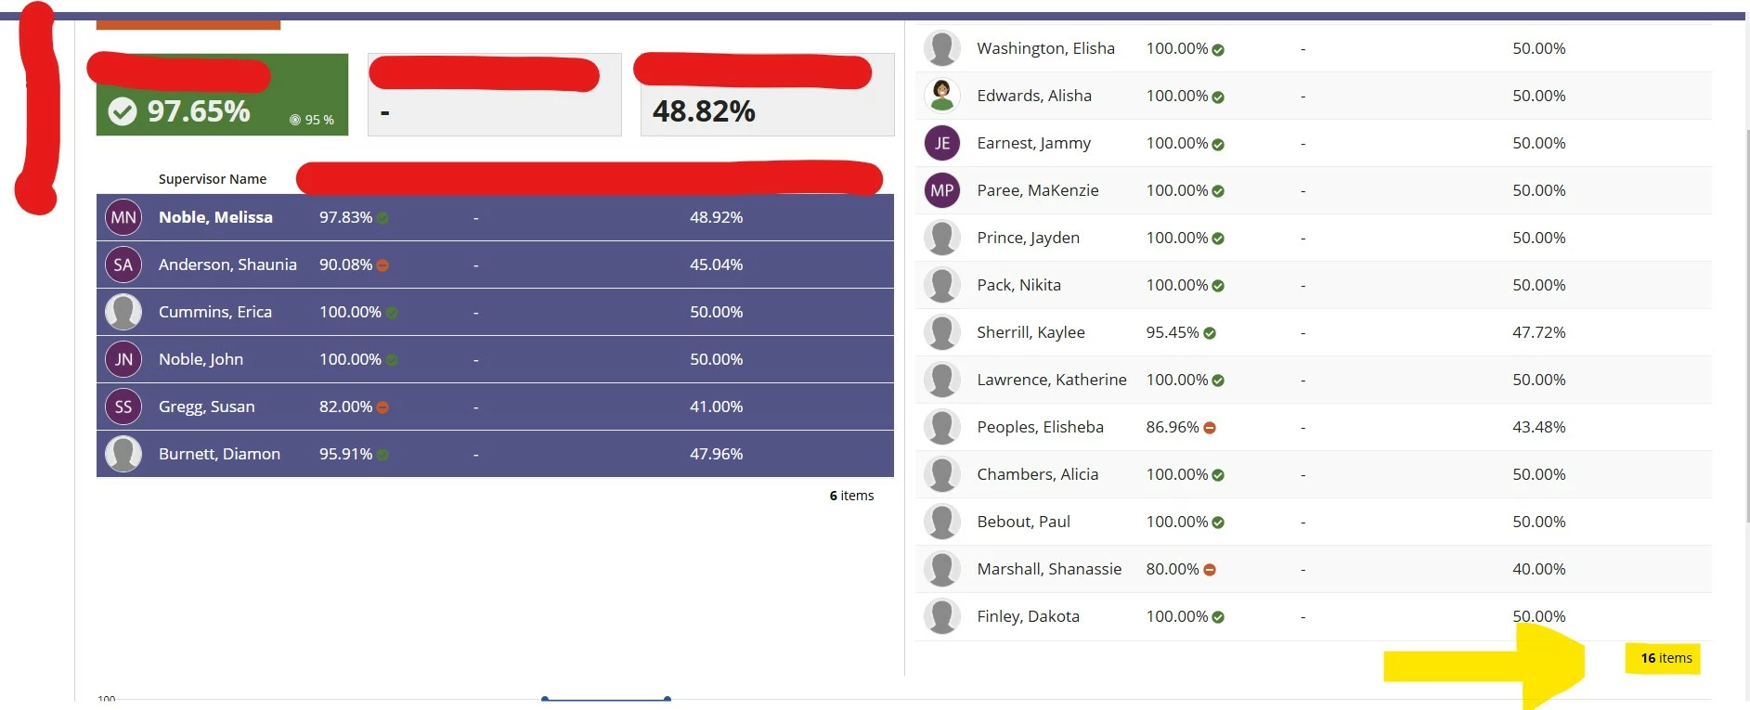Click the red status icon beside 86.96%

[x=1210, y=428]
